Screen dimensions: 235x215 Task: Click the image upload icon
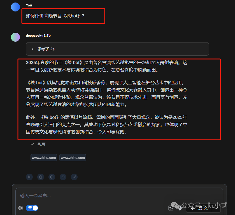[x=171, y=208]
